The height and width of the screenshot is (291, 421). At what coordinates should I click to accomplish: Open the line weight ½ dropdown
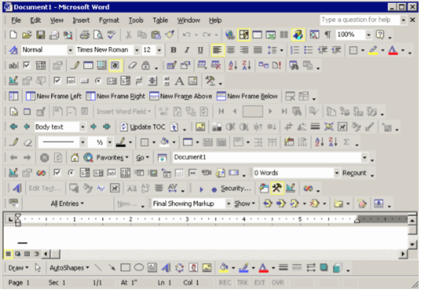tap(109, 142)
